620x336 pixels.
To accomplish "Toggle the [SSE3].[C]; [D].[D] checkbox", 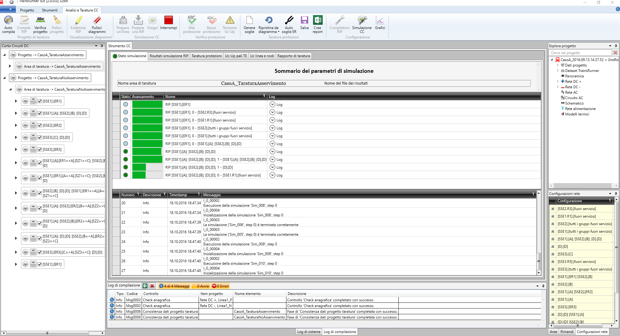I will pos(40,137).
